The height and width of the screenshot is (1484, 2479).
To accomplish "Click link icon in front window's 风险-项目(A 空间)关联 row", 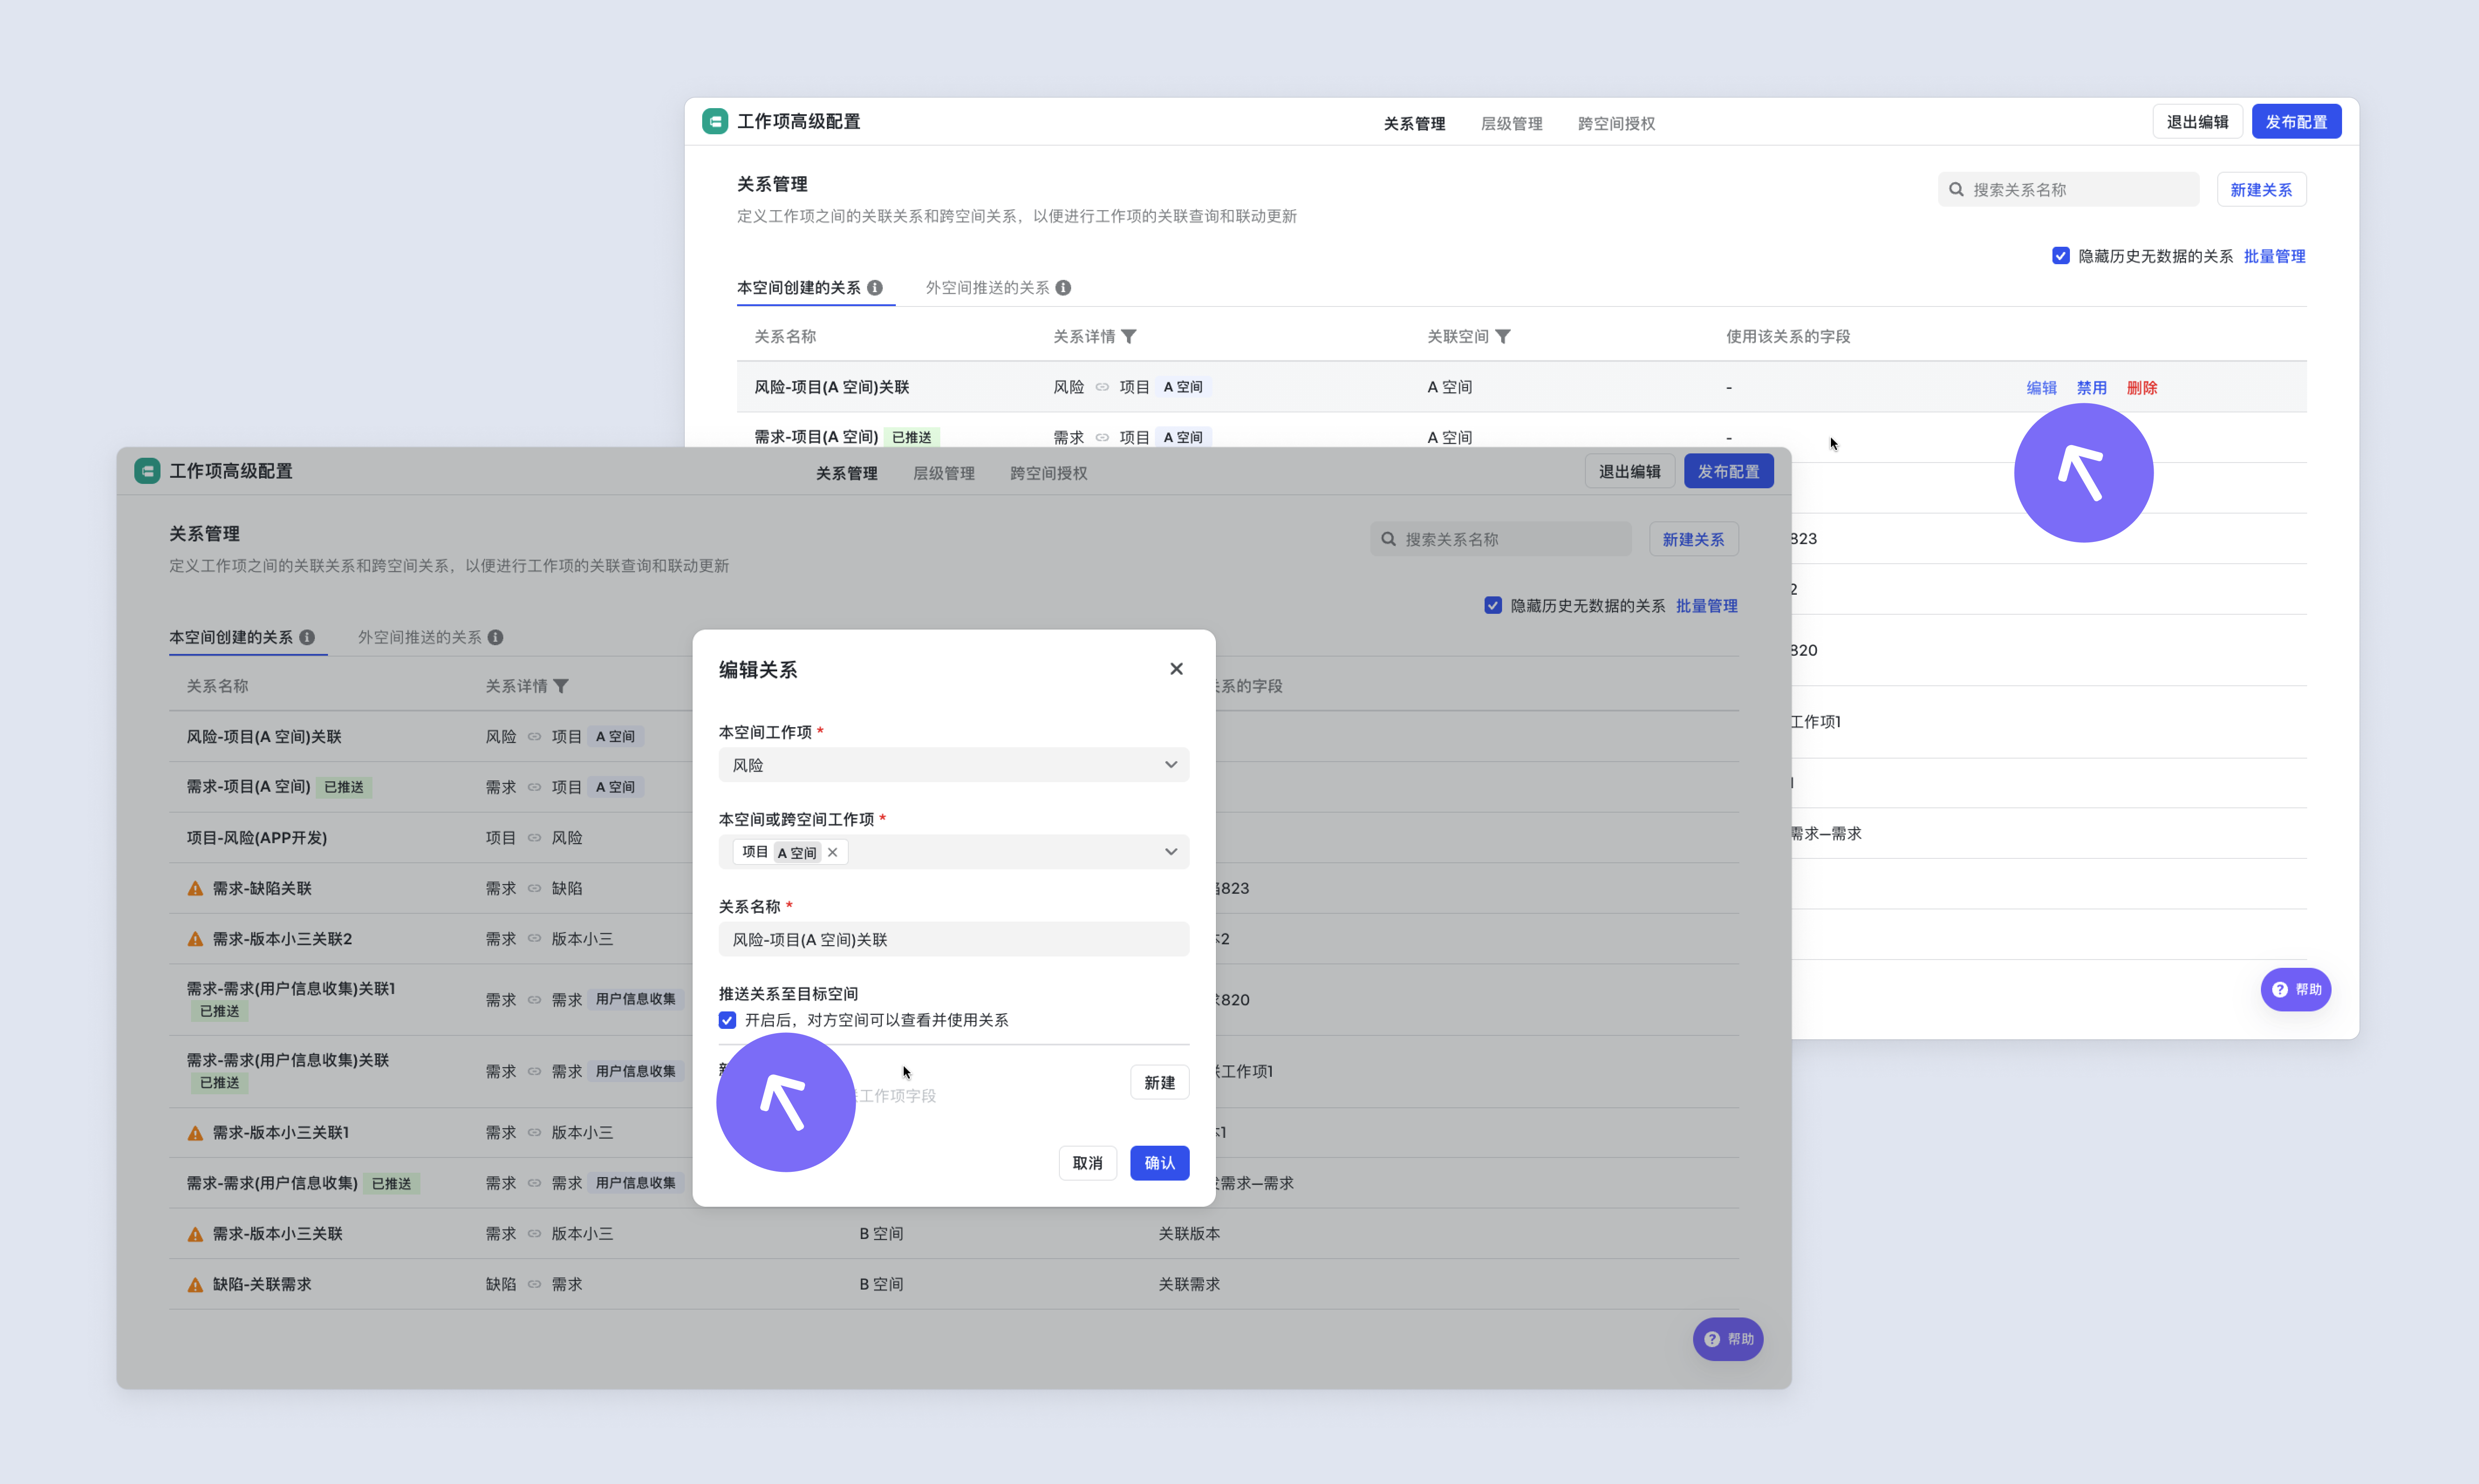I will coord(534,737).
